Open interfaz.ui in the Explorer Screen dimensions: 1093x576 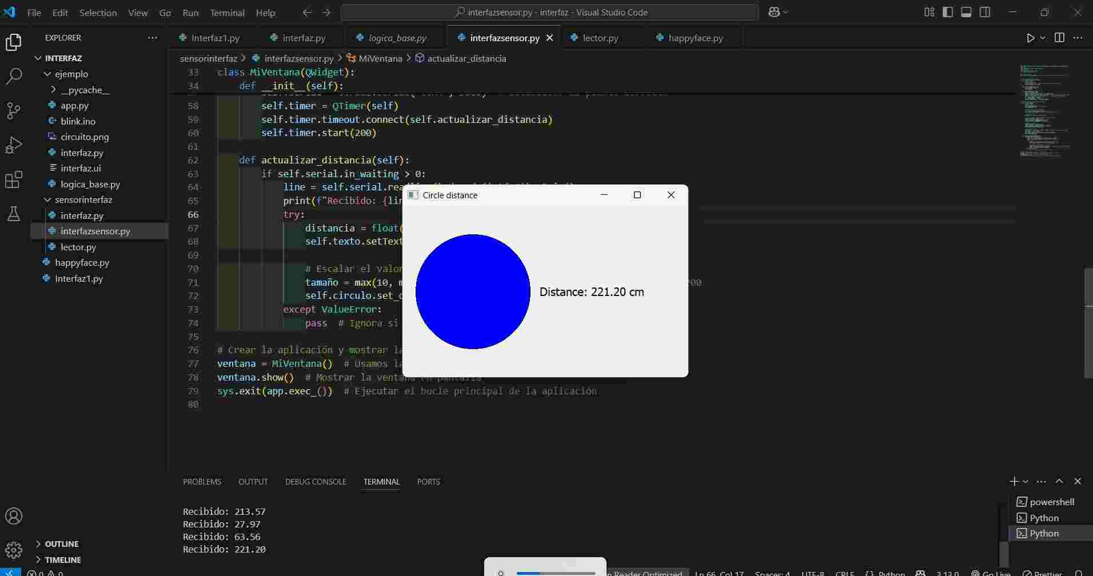coord(81,169)
